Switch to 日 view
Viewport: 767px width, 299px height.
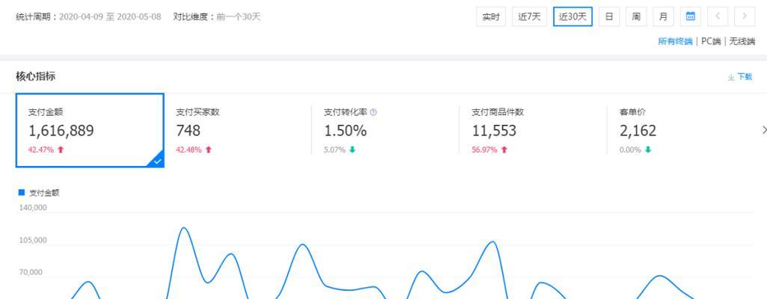pos(609,16)
